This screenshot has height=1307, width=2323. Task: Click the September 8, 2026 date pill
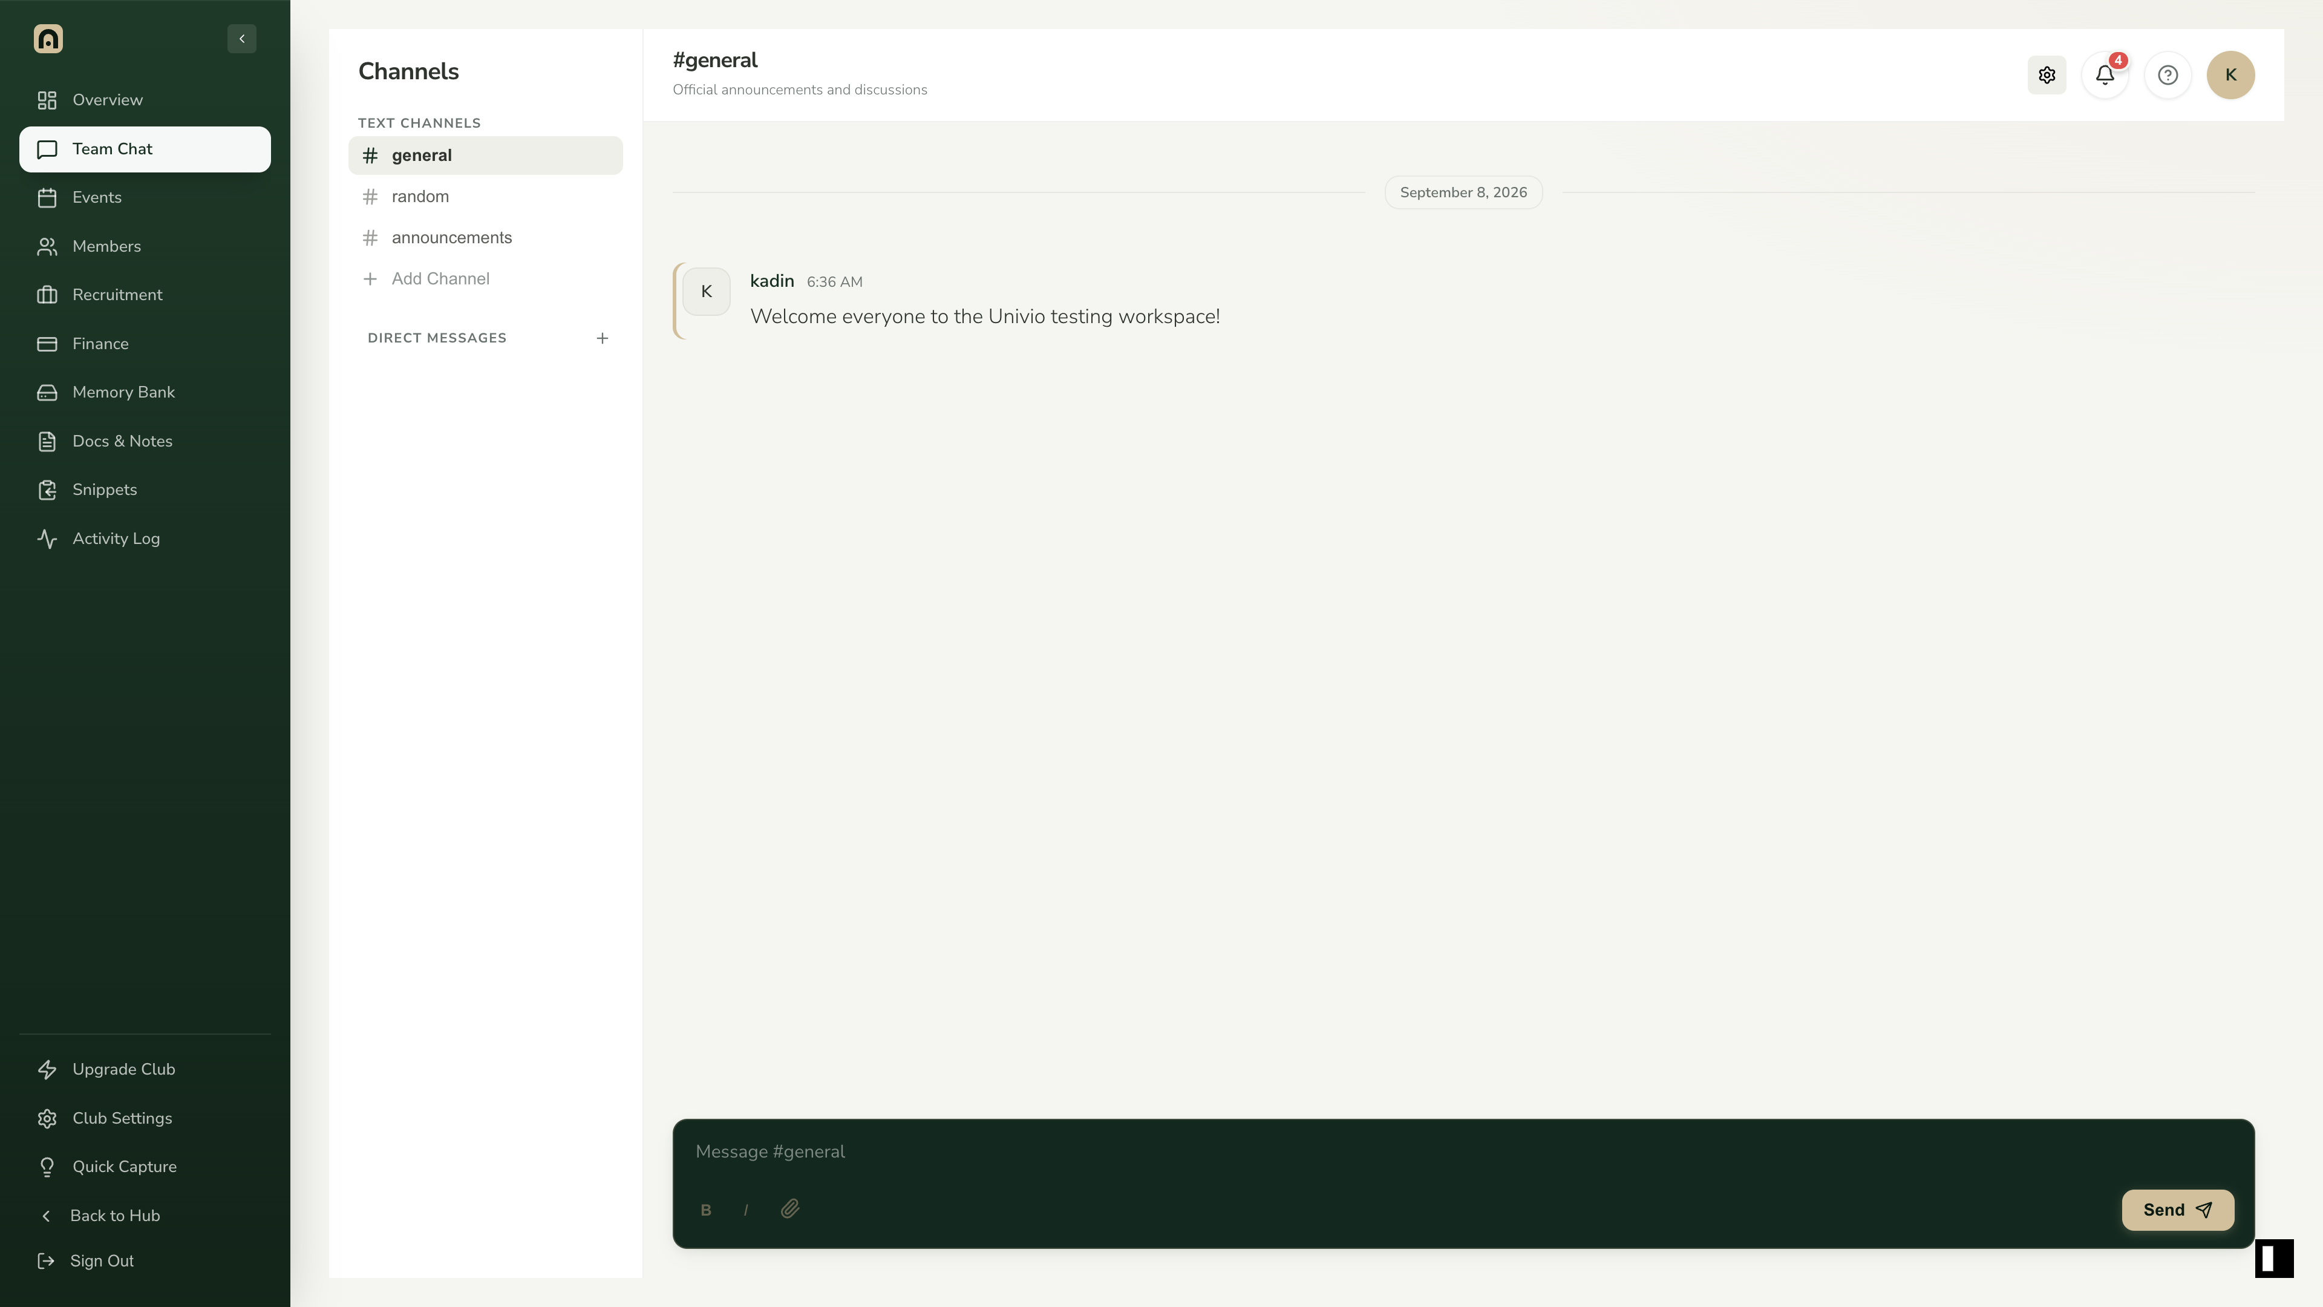(1463, 192)
